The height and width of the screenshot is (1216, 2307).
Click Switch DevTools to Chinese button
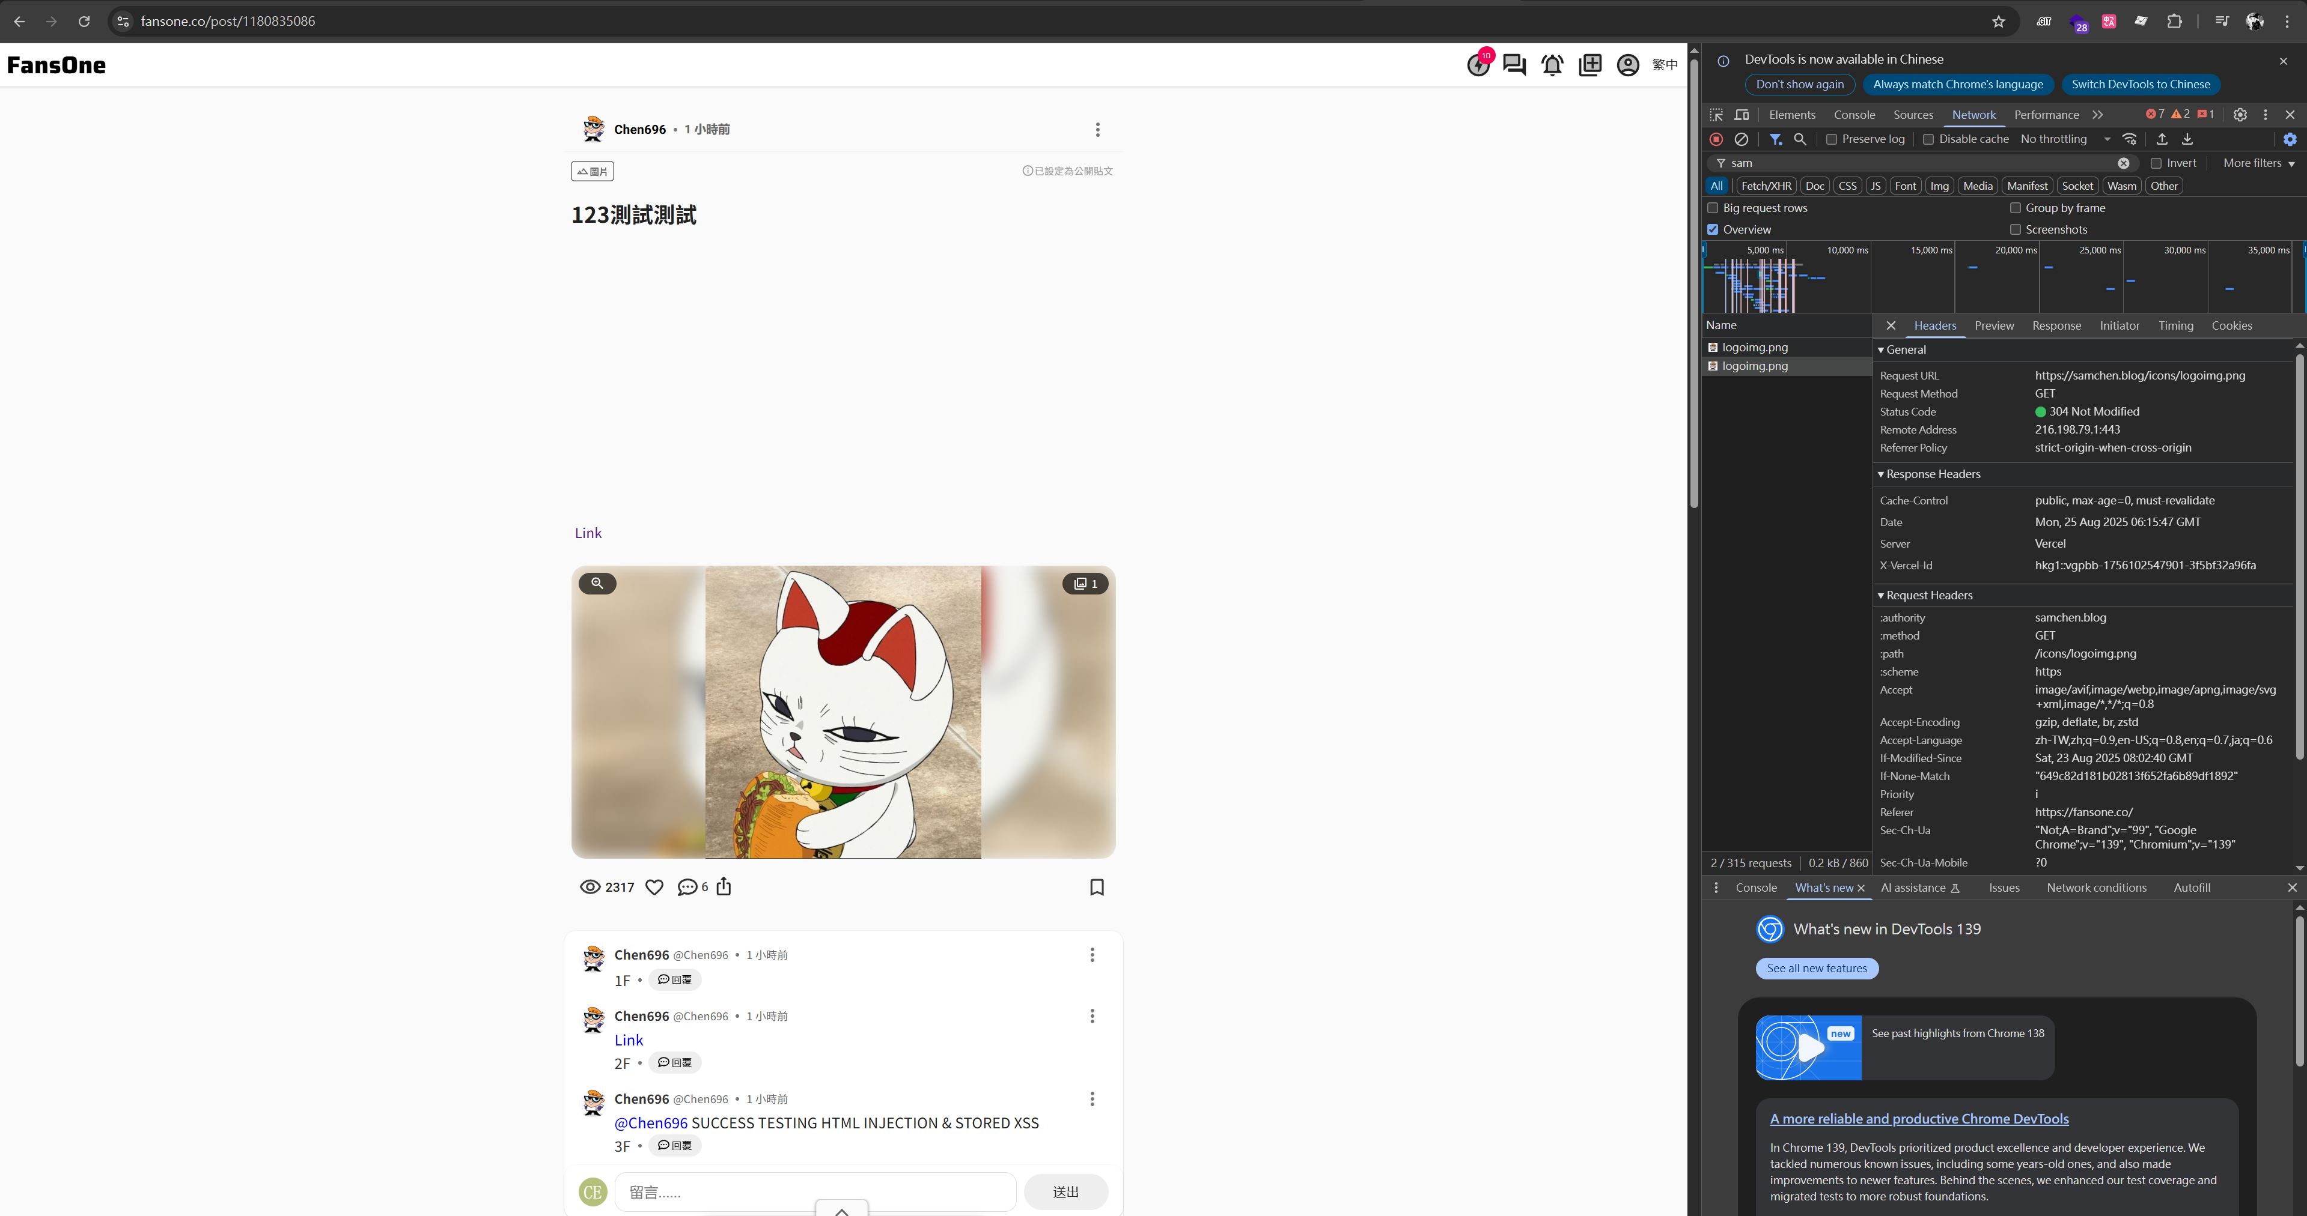pyautogui.click(x=2141, y=84)
